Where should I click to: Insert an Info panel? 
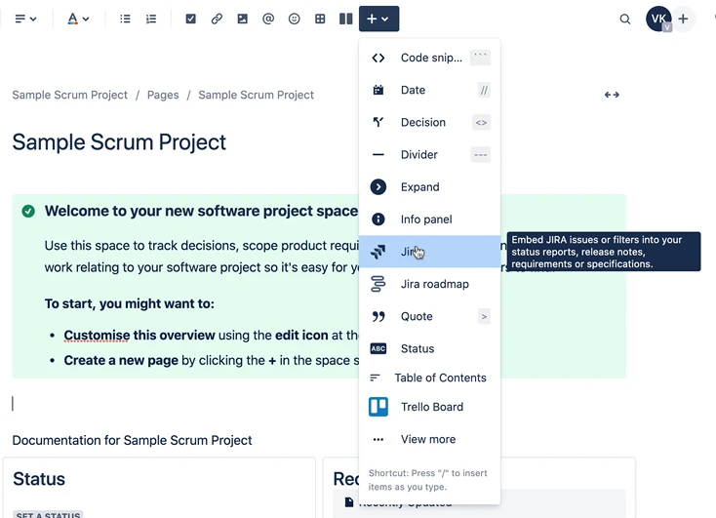tap(429, 219)
